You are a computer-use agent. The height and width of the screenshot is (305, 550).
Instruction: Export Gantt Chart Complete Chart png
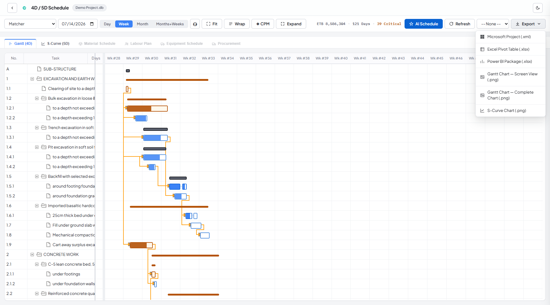pyautogui.click(x=511, y=95)
